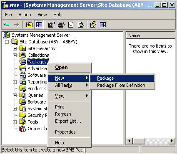
Task: Click the Help question-mark toolbar icon
Action: (x=93, y=25)
